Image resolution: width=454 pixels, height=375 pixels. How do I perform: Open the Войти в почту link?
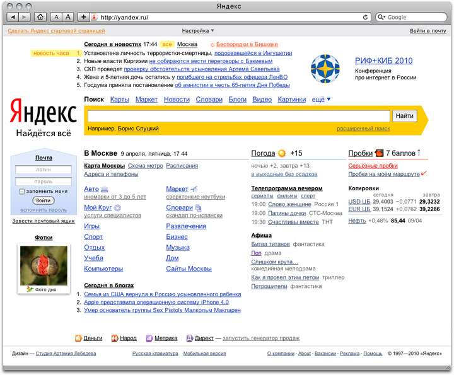tap(428, 30)
